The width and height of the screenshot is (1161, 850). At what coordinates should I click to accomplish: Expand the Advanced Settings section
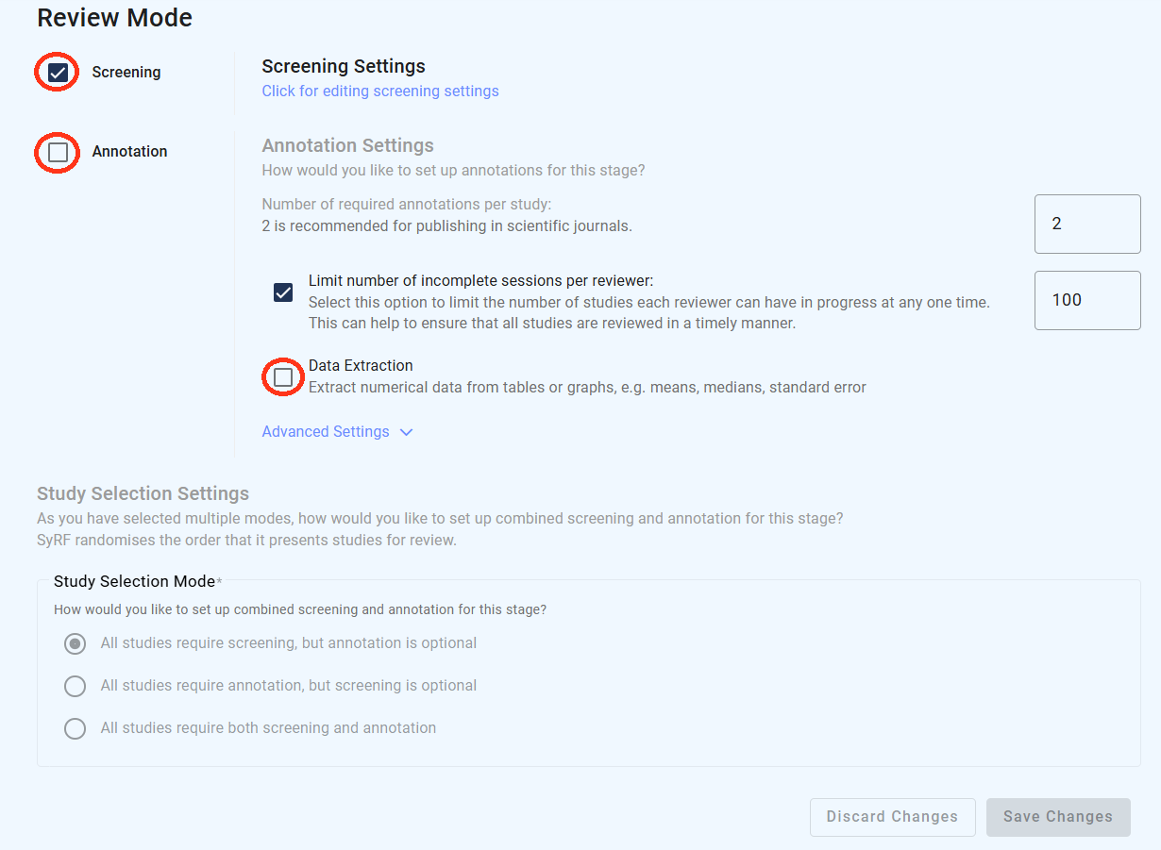[326, 432]
